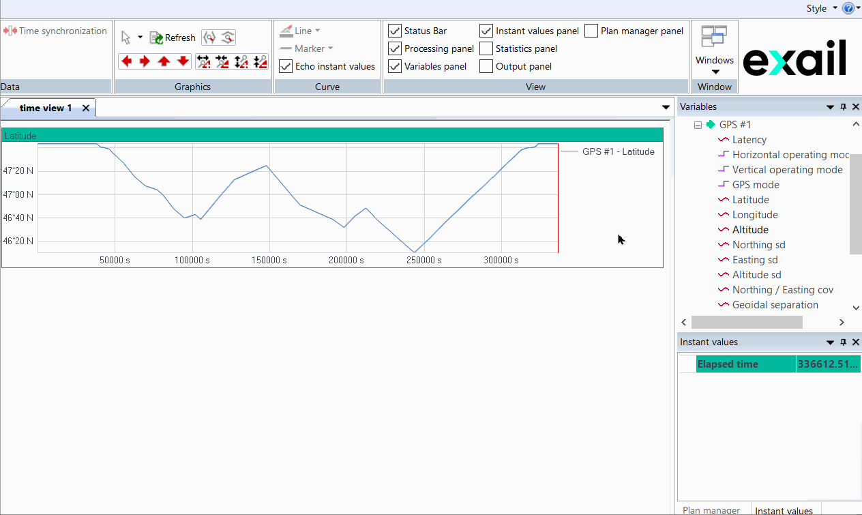The width and height of the screenshot is (862, 515).
Task: Click the horizontal zoom-in (expand) icon
Action: [203, 61]
